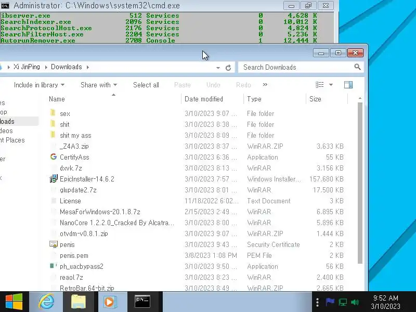The width and height of the screenshot is (416, 312).
Task: Click the Downloads breadcrumb segment
Action: [67, 67]
